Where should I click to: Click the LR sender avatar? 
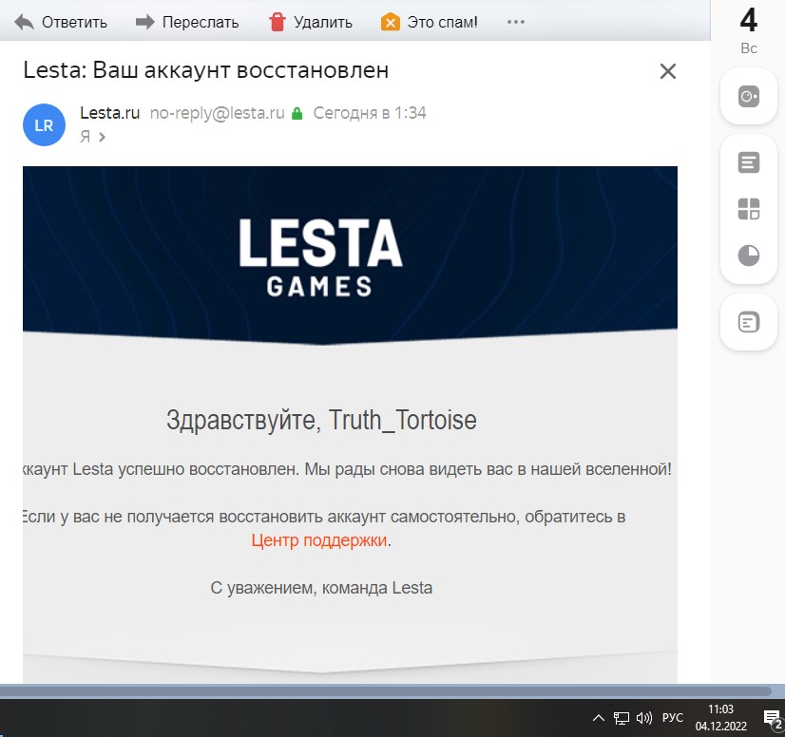44,125
